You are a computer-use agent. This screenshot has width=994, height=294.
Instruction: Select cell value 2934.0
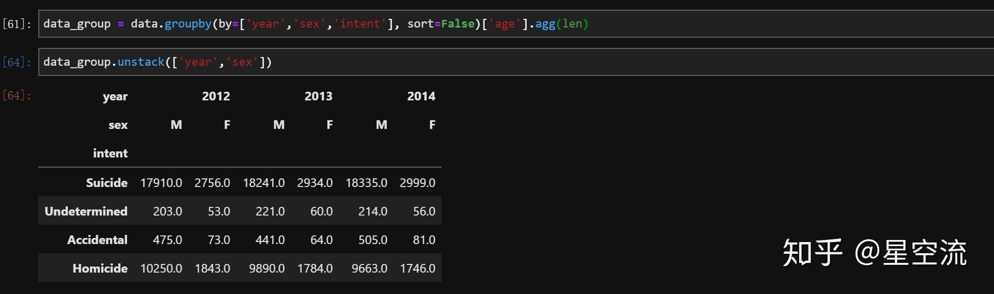tap(315, 183)
